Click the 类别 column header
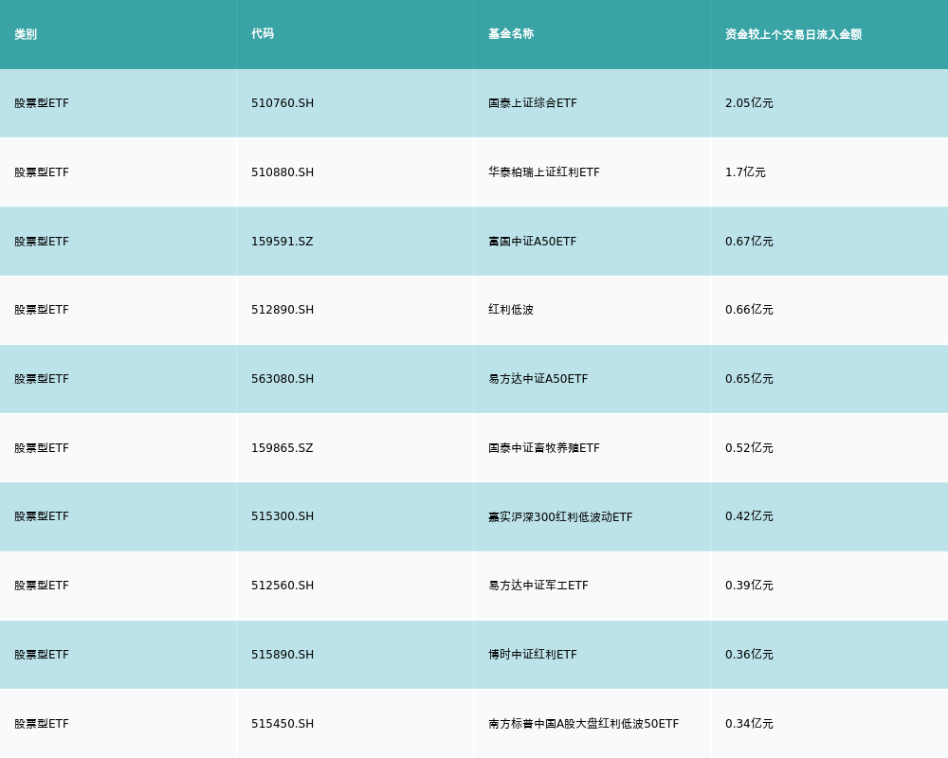Viewport: 948px width, 758px height. click(x=26, y=34)
